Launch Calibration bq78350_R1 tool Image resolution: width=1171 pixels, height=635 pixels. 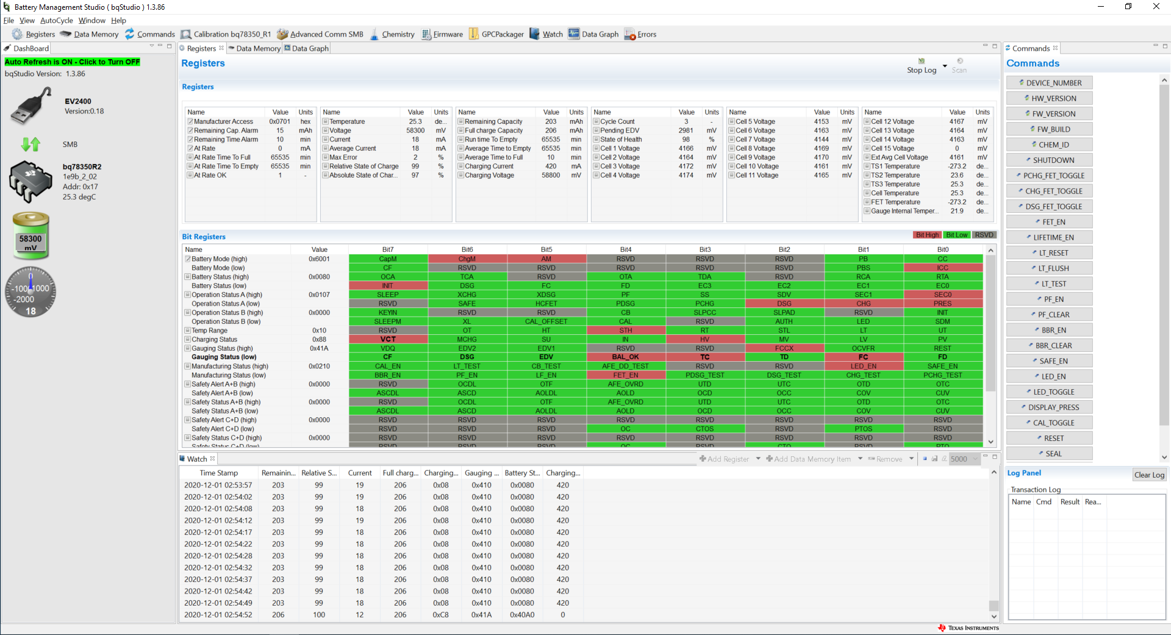pos(226,34)
